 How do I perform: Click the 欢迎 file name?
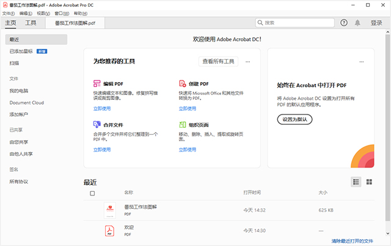[129, 227]
